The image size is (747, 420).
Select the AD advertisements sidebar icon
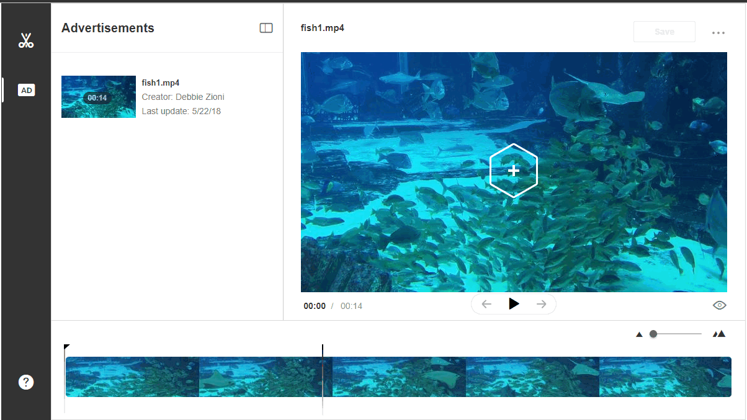(x=27, y=90)
